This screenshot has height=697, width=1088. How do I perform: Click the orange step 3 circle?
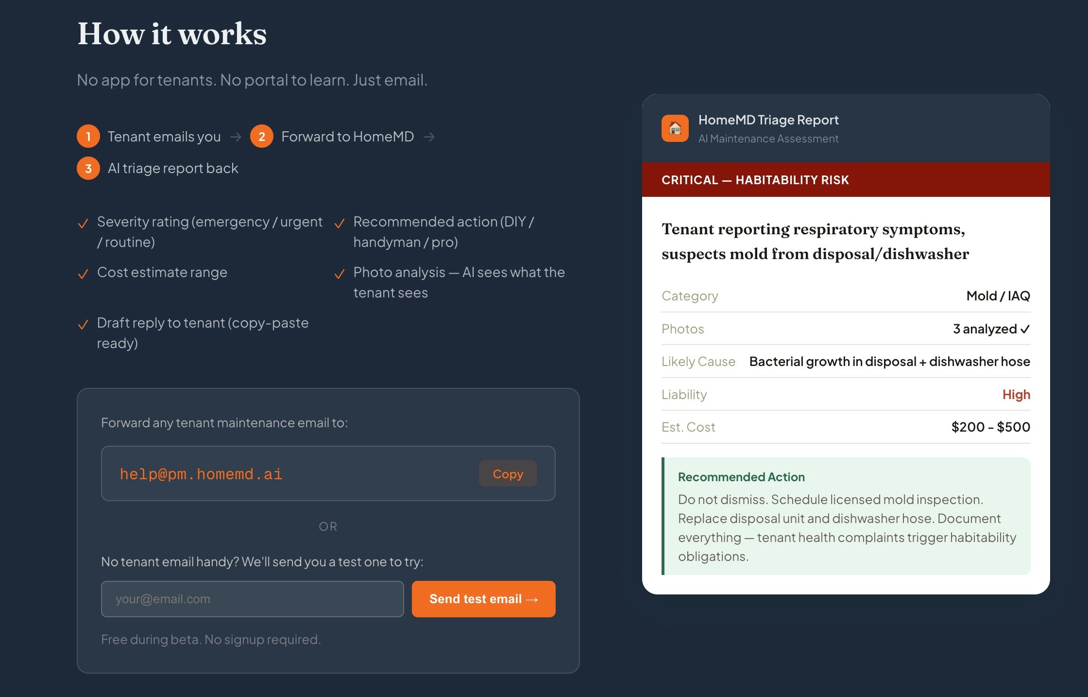coord(88,168)
